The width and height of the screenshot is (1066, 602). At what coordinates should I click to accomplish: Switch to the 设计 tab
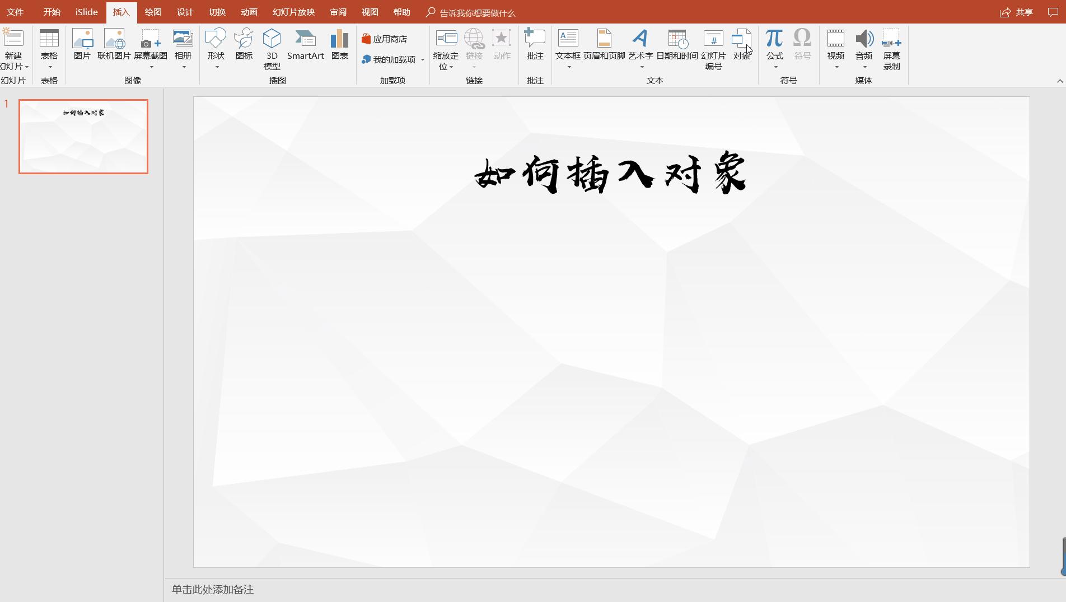pos(185,12)
